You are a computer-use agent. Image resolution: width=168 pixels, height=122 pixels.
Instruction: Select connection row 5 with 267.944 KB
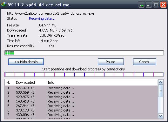coord(81,106)
